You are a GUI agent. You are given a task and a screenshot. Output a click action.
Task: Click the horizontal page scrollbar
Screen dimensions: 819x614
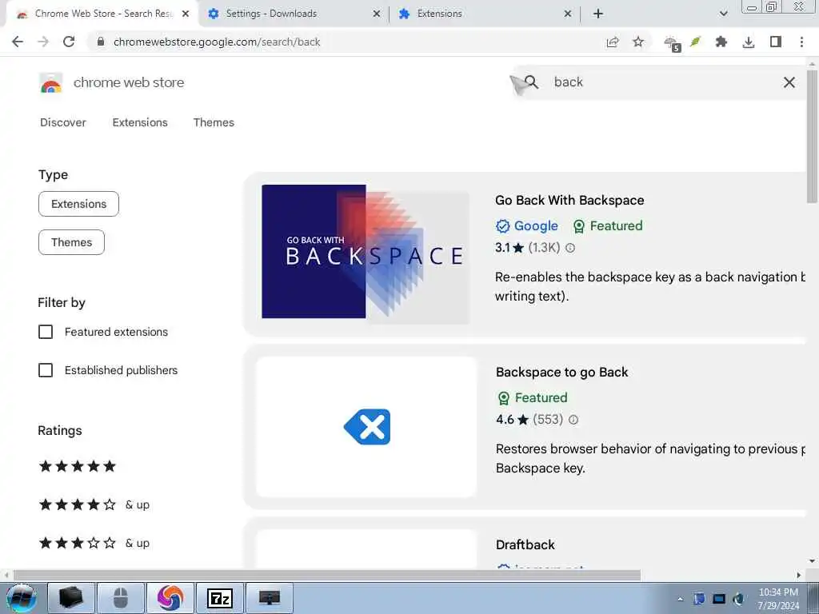[327, 575]
